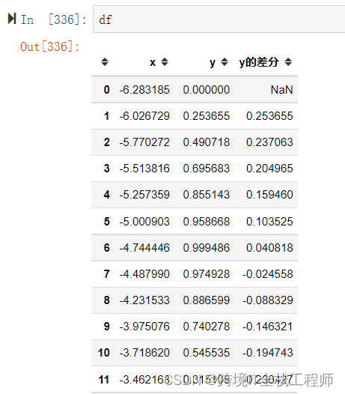345x394 pixels.
Task: Select the y的差分 header text
Action: tap(259, 62)
